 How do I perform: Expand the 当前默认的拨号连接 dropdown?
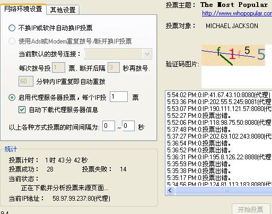(147, 54)
